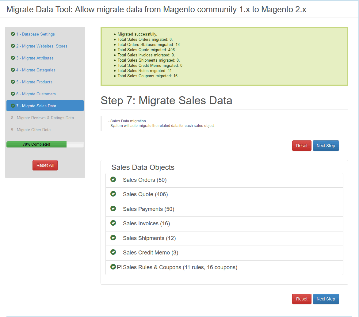Click the top Next Step button
The height and width of the screenshot is (317, 359).
[326, 146]
